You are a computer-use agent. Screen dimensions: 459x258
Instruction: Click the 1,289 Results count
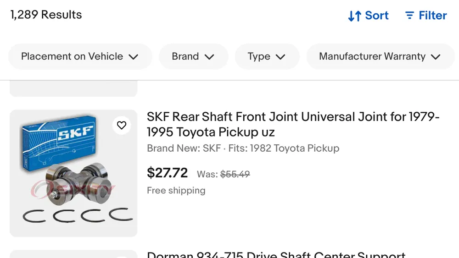coord(46,15)
